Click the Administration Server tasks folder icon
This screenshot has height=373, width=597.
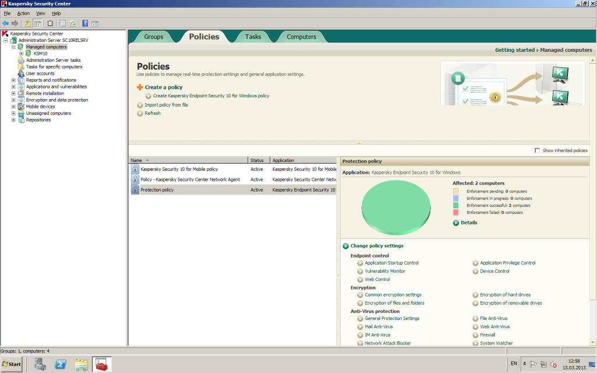[x=22, y=60]
